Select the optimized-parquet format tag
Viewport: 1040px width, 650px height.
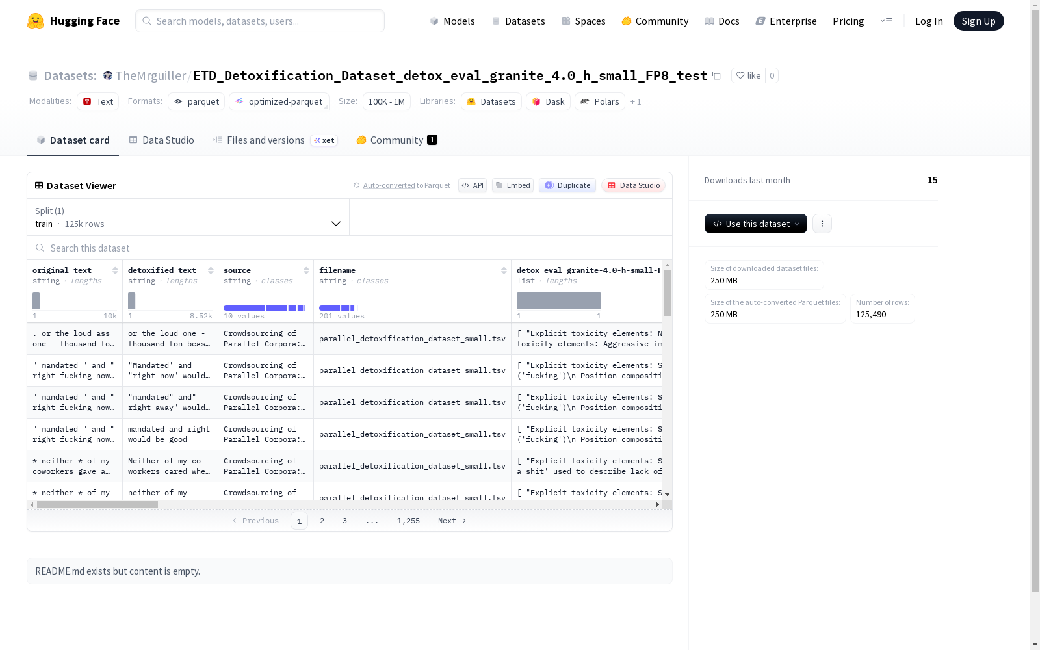click(279, 101)
